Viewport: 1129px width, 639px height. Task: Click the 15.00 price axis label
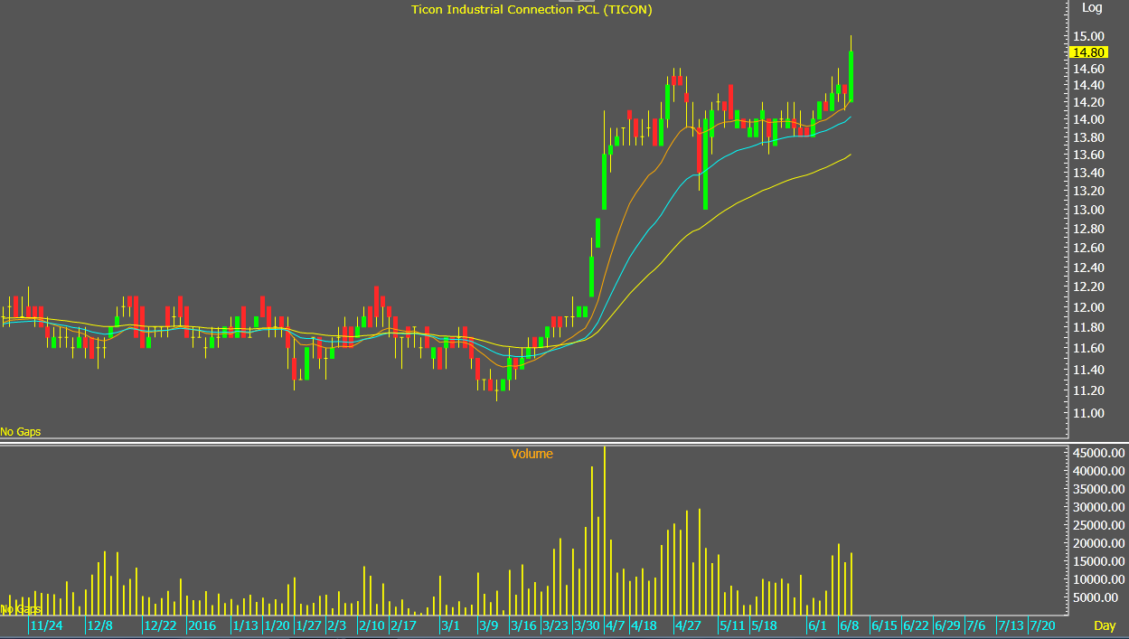[1087, 36]
